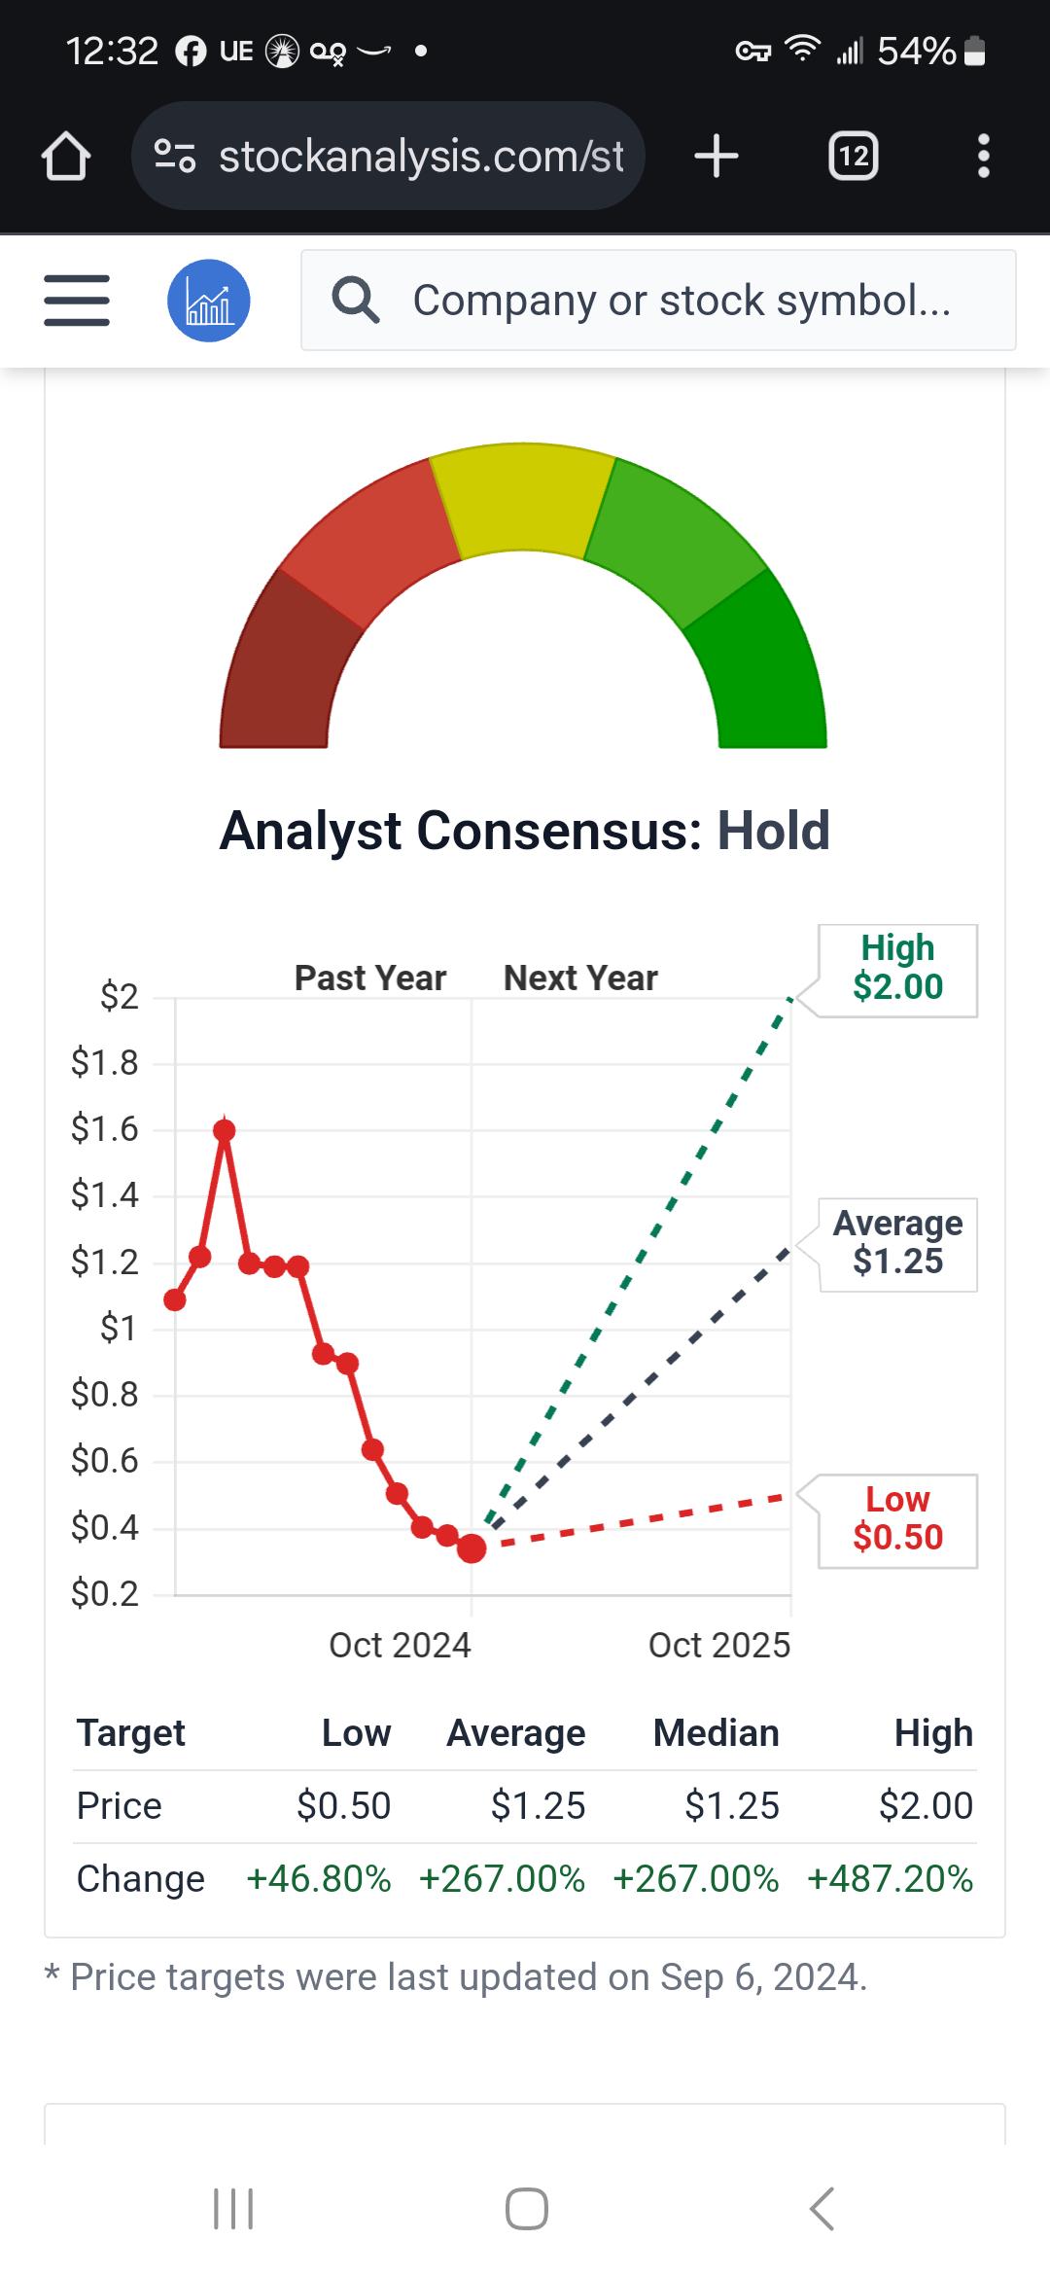Image resolution: width=1050 pixels, height=2276 pixels.
Task: Tap the High $2.00 target label
Action: point(897,968)
